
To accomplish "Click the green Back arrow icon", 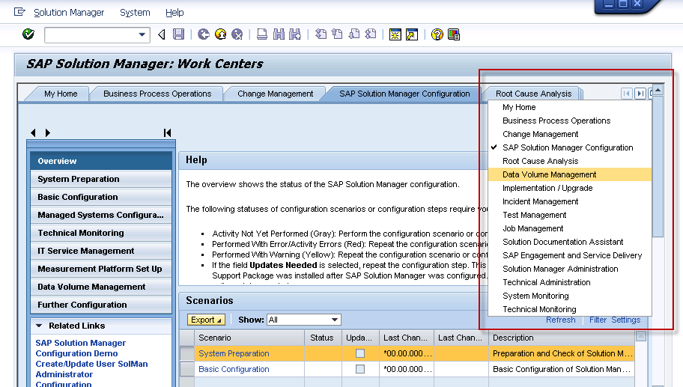I will click(x=204, y=34).
